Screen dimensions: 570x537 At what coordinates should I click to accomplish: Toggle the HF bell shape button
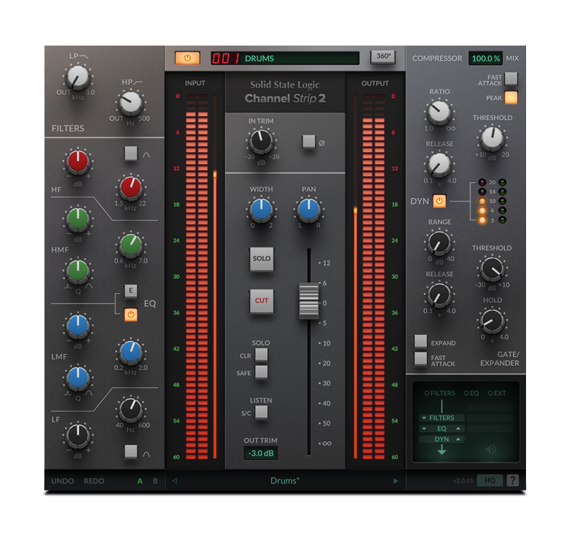point(131,153)
